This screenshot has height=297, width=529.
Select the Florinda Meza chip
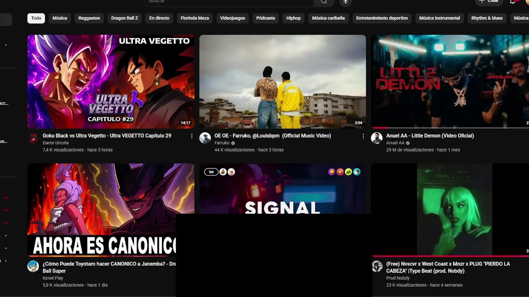(x=195, y=18)
